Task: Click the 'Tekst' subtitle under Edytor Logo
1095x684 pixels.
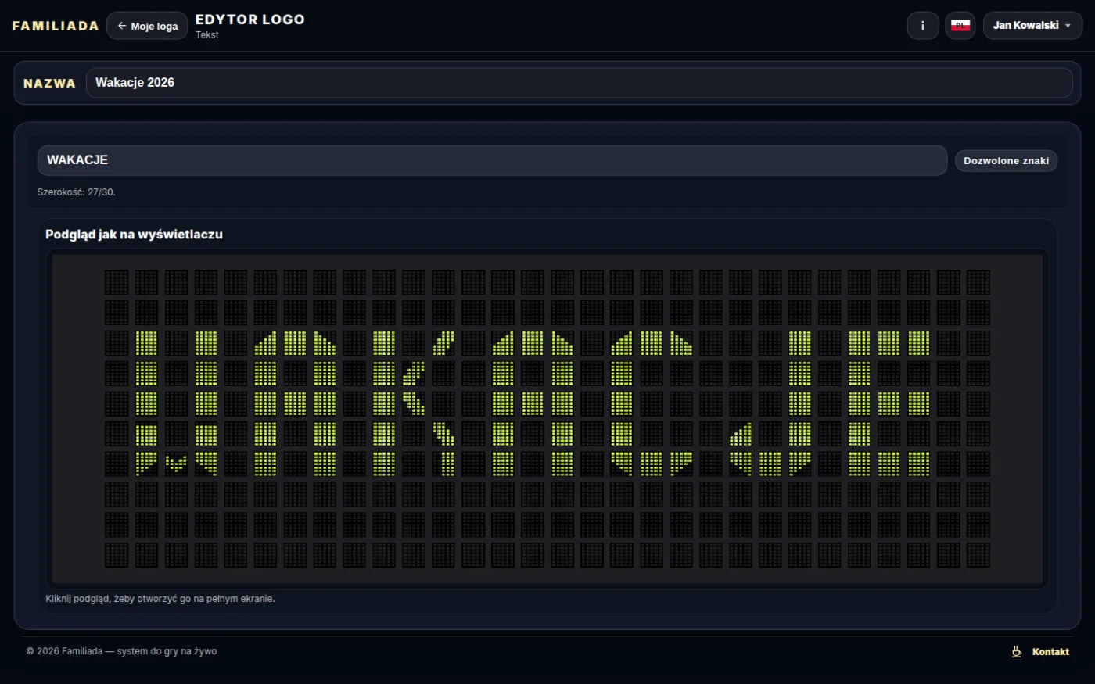Action: pyautogui.click(x=207, y=34)
